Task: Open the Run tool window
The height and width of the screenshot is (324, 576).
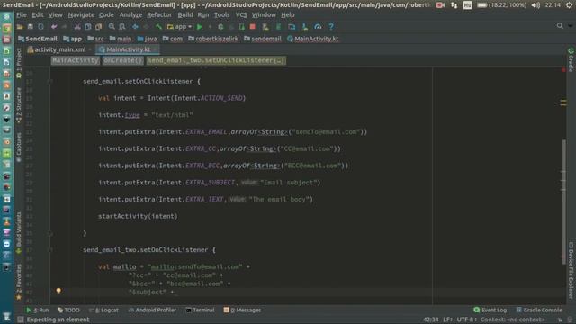Action: click(38, 310)
